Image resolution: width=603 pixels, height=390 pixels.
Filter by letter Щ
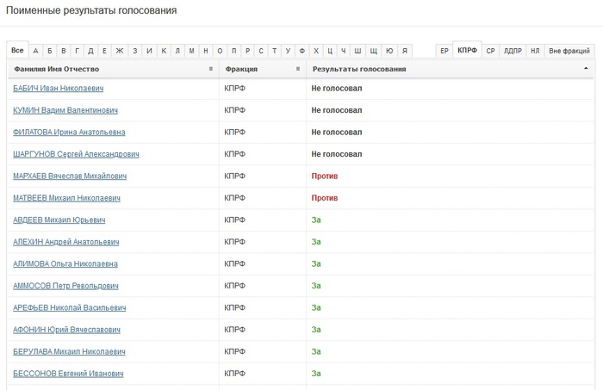click(x=373, y=51)
